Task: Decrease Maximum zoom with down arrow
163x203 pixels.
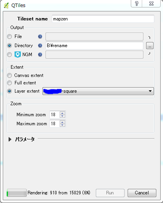Action: click(62, 125)
